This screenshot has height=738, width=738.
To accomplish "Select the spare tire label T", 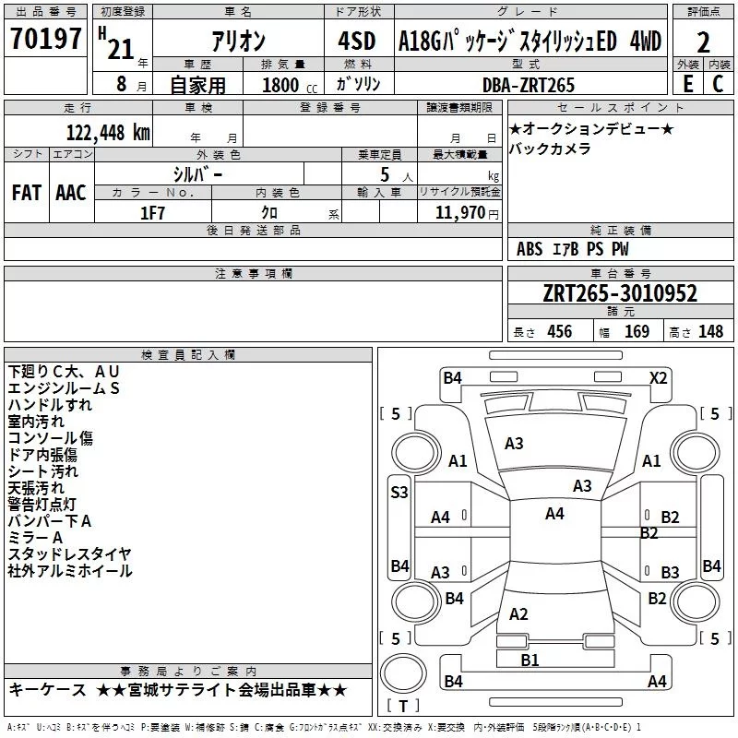I will [403, 706].
